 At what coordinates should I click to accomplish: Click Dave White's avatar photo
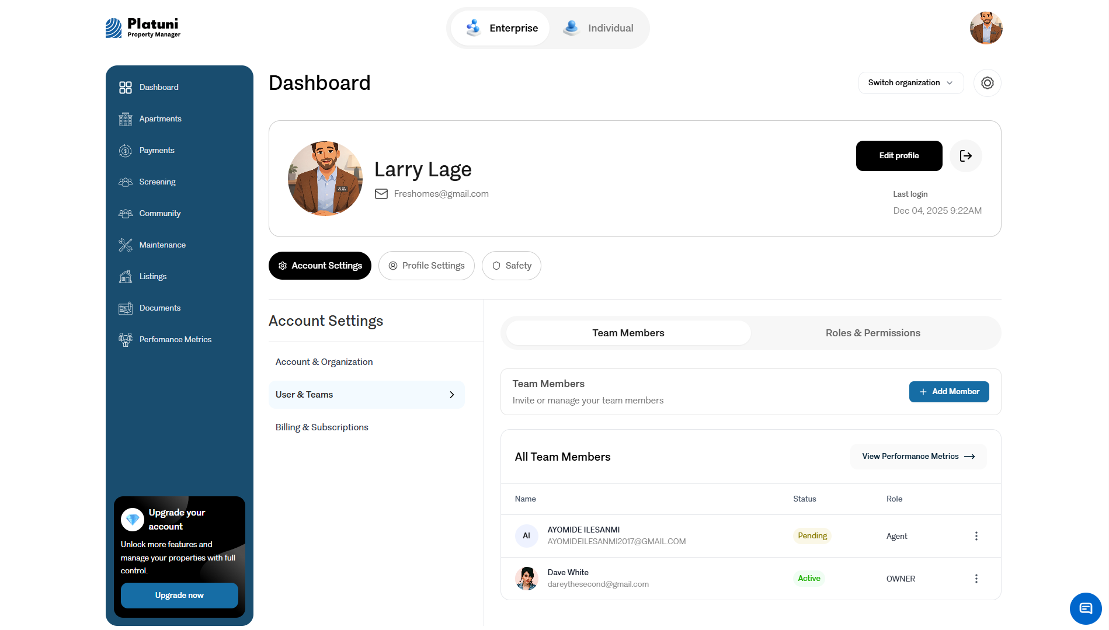[527, 579]
